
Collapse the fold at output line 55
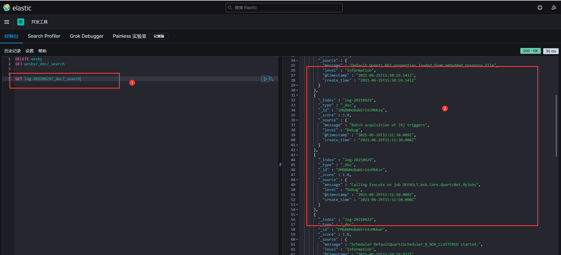(297, 215)
